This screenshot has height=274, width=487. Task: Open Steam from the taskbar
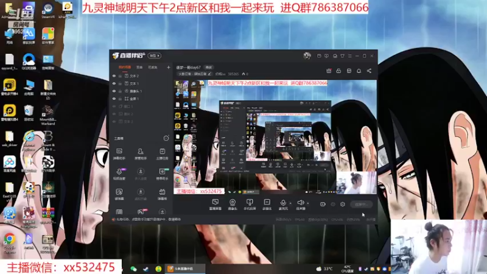pos(145,269)
